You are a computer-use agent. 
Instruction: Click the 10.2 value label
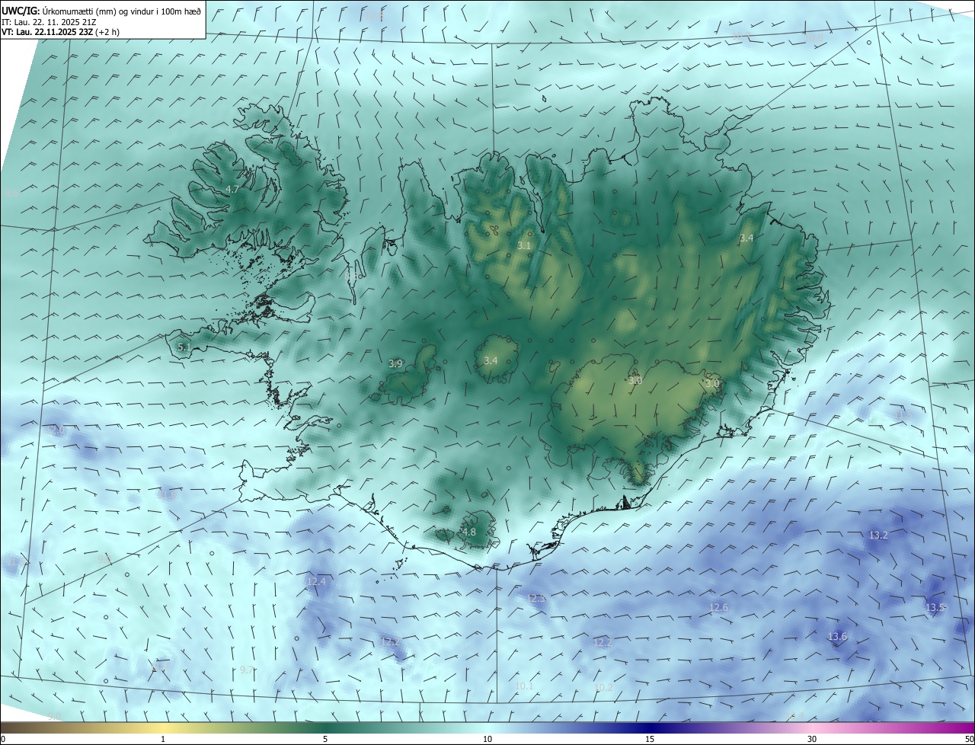pyautogui.click(x=603, y=687)
